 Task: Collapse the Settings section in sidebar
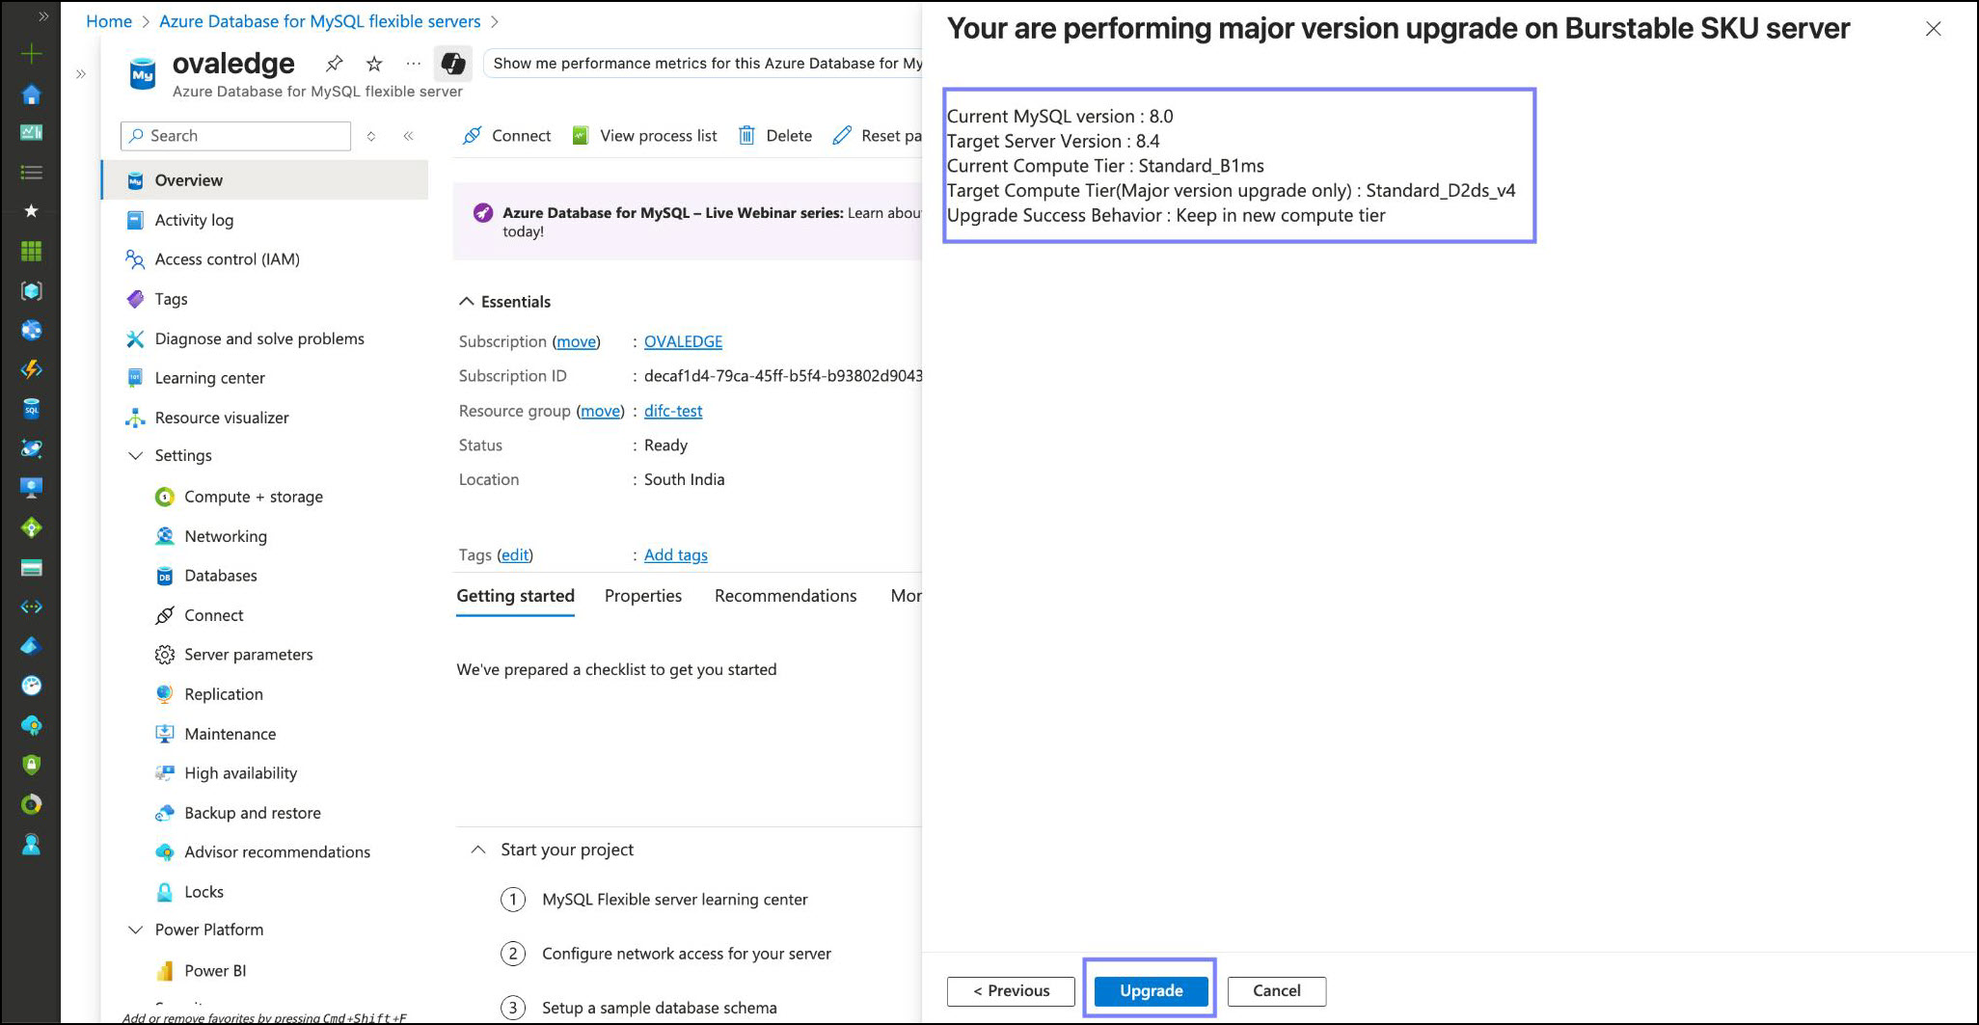pyautogui.click(x=136, y=456)
